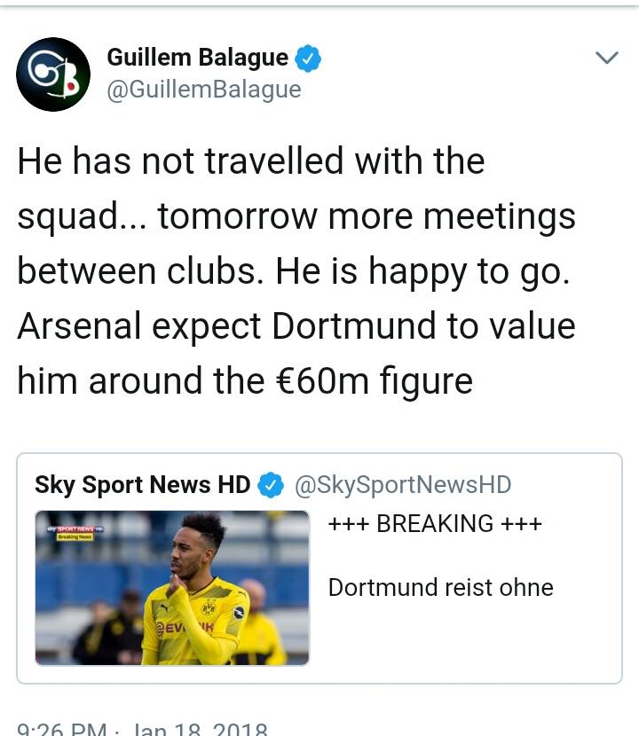Open the @GuillemBalague handle
Viewport: 639px width, 736px height.
point(204,90)
